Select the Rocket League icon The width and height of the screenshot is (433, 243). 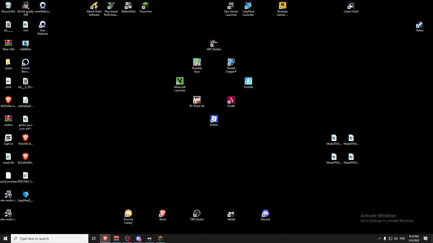point(231,66)
